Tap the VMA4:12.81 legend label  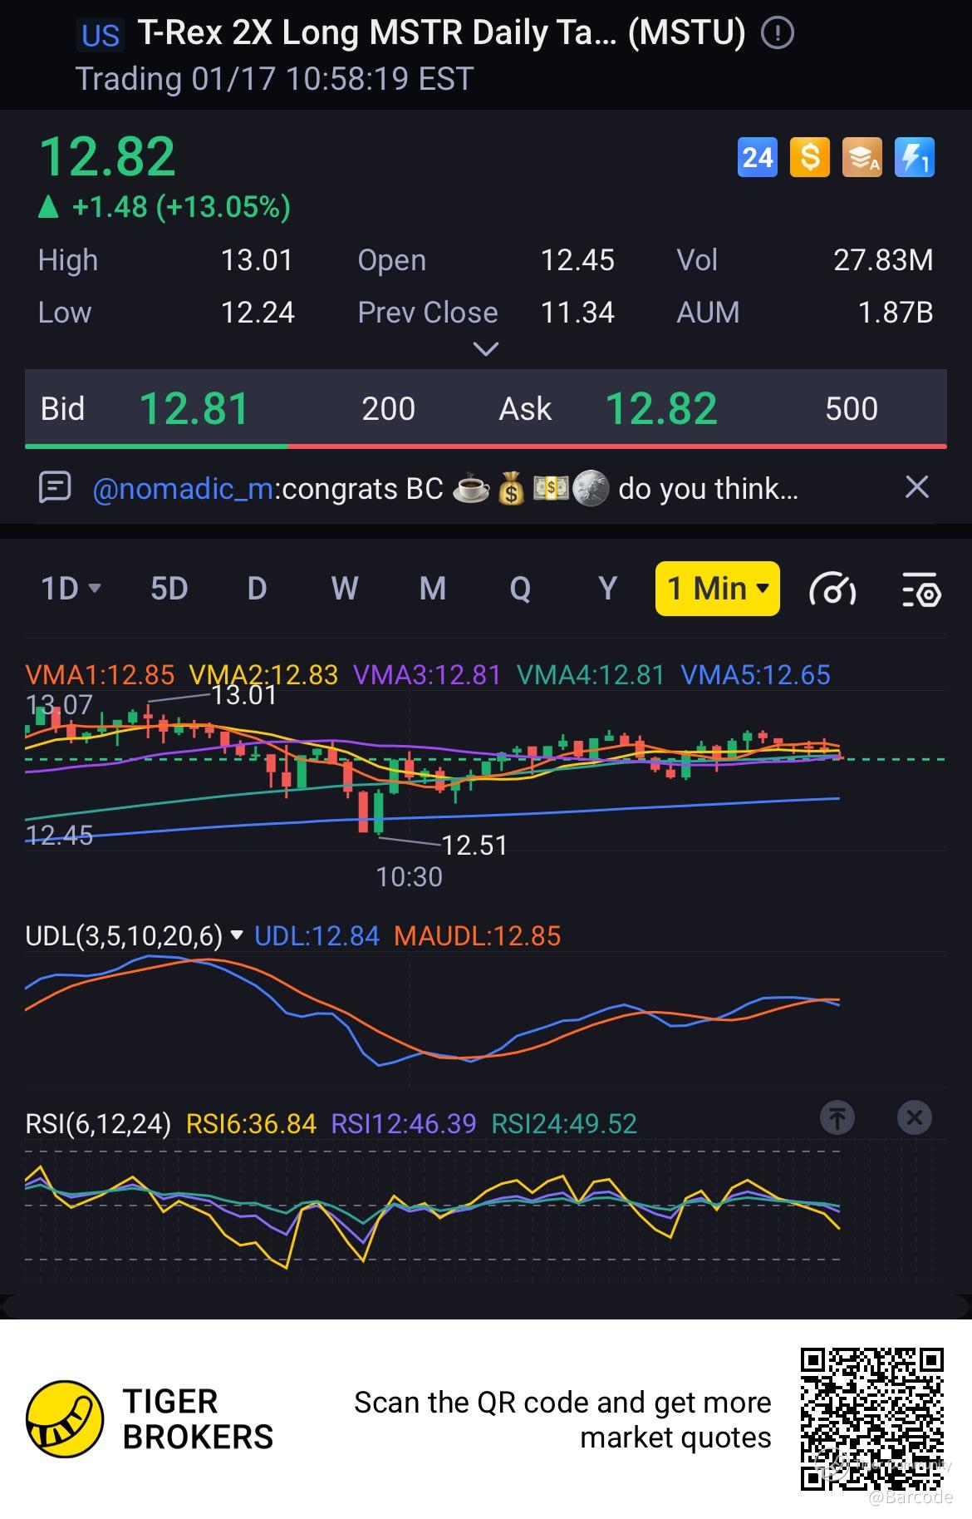click(591, 674)
